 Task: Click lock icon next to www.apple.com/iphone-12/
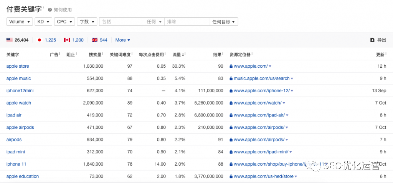click(x=231, y=91)
